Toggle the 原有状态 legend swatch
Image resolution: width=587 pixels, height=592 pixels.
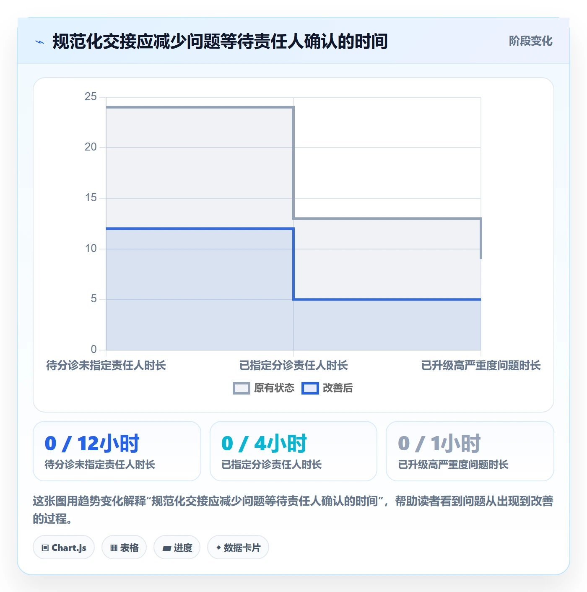pos(241,388)
